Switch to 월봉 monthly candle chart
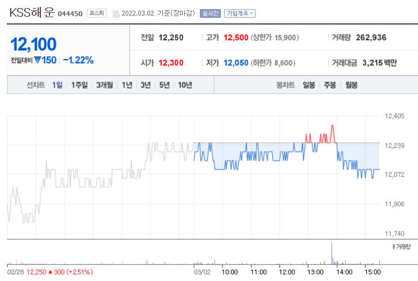The height and width of the screenshot is (281, 418). [x=351, y=85]
